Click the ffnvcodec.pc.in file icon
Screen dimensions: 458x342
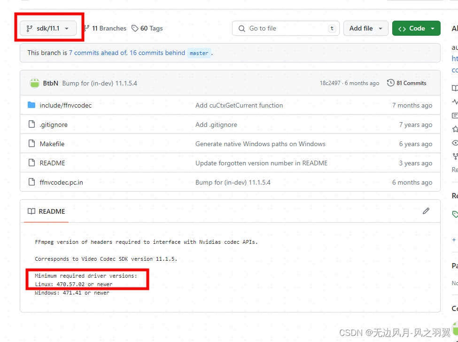31,182
